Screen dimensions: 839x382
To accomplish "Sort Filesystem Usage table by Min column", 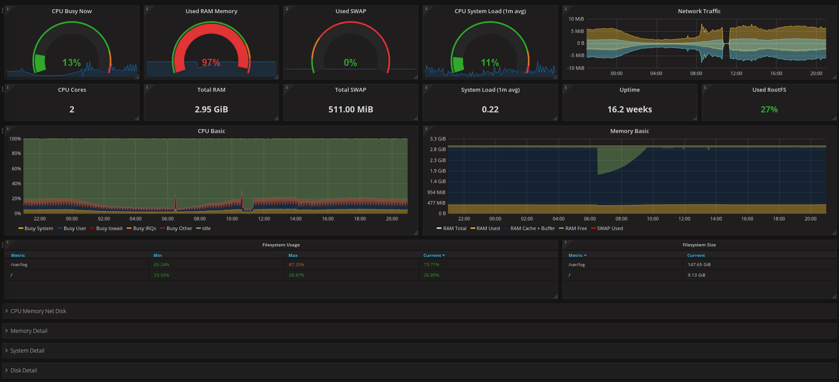I will click(157, 255).
